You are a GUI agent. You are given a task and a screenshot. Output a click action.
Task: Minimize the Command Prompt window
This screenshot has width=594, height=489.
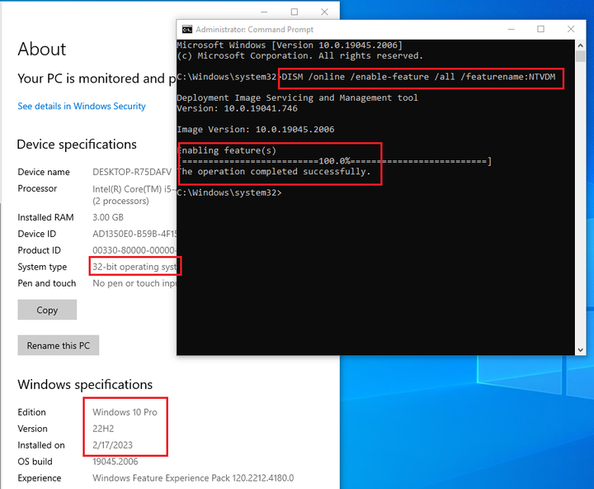[511, 29]
